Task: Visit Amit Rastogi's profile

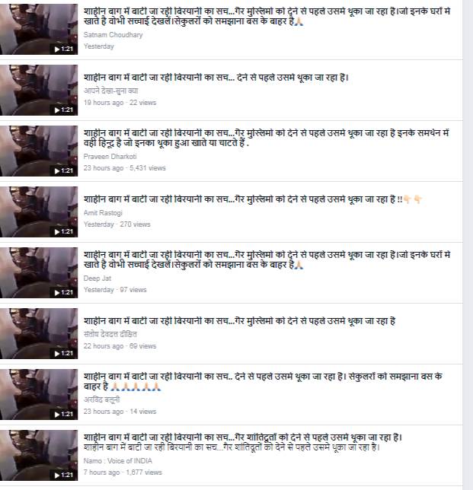Action: pyautogui.click(x=103, y=213)
